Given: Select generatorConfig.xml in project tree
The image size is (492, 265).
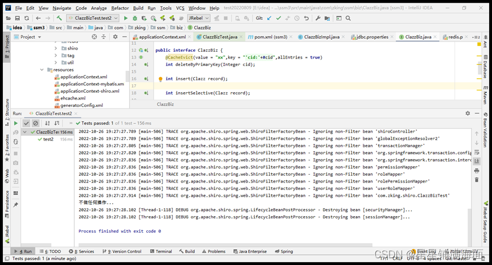Looking at the screenshot, I should point(78,105).
